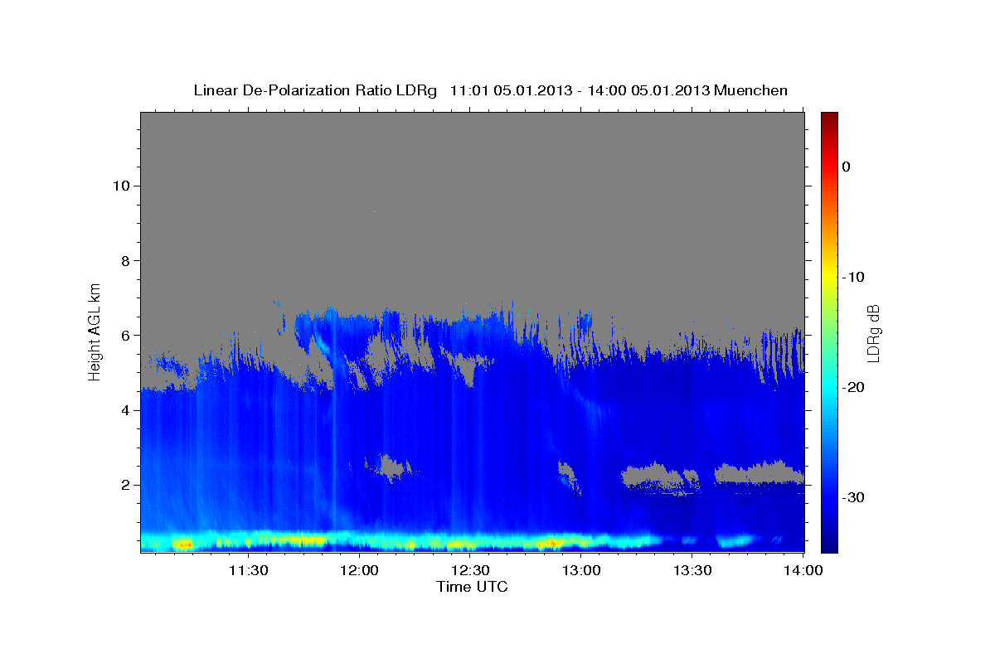Click the colorbar value -20 label
This screenshot has height=663, width=995.
click(853, 387)
